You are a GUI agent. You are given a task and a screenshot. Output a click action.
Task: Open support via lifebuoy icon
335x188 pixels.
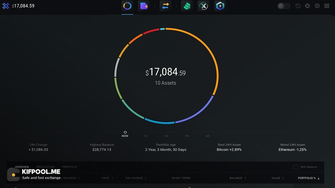coord(307,6)
